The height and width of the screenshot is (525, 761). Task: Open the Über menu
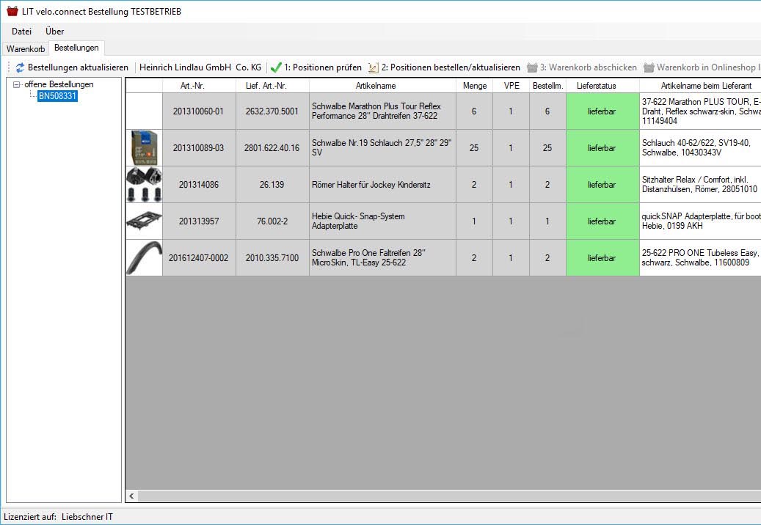[x=54, y=32]
